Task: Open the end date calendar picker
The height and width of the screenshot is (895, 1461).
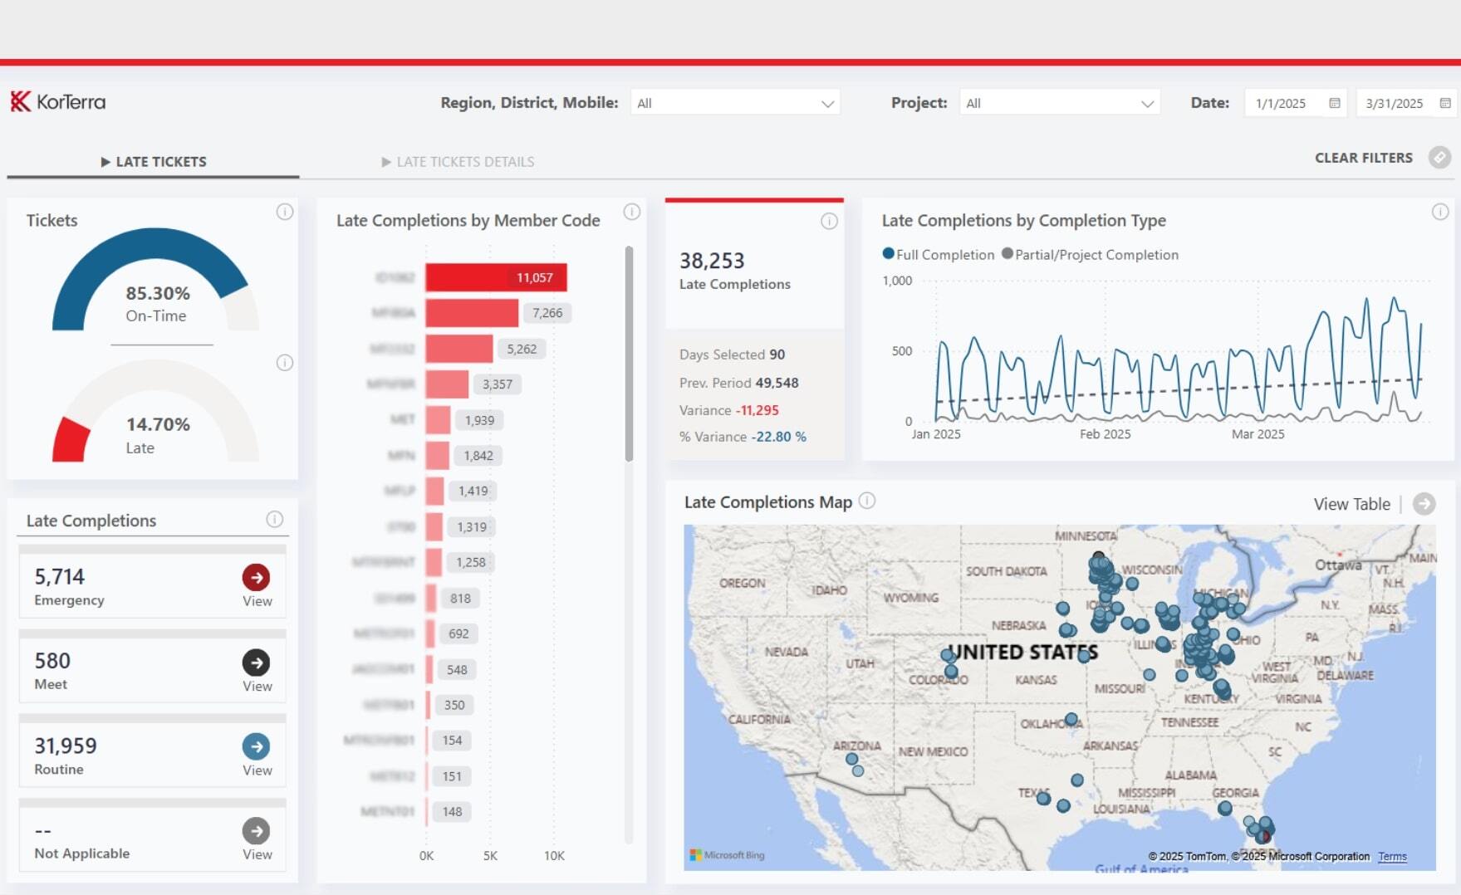Action: [x=1445, y=103]
